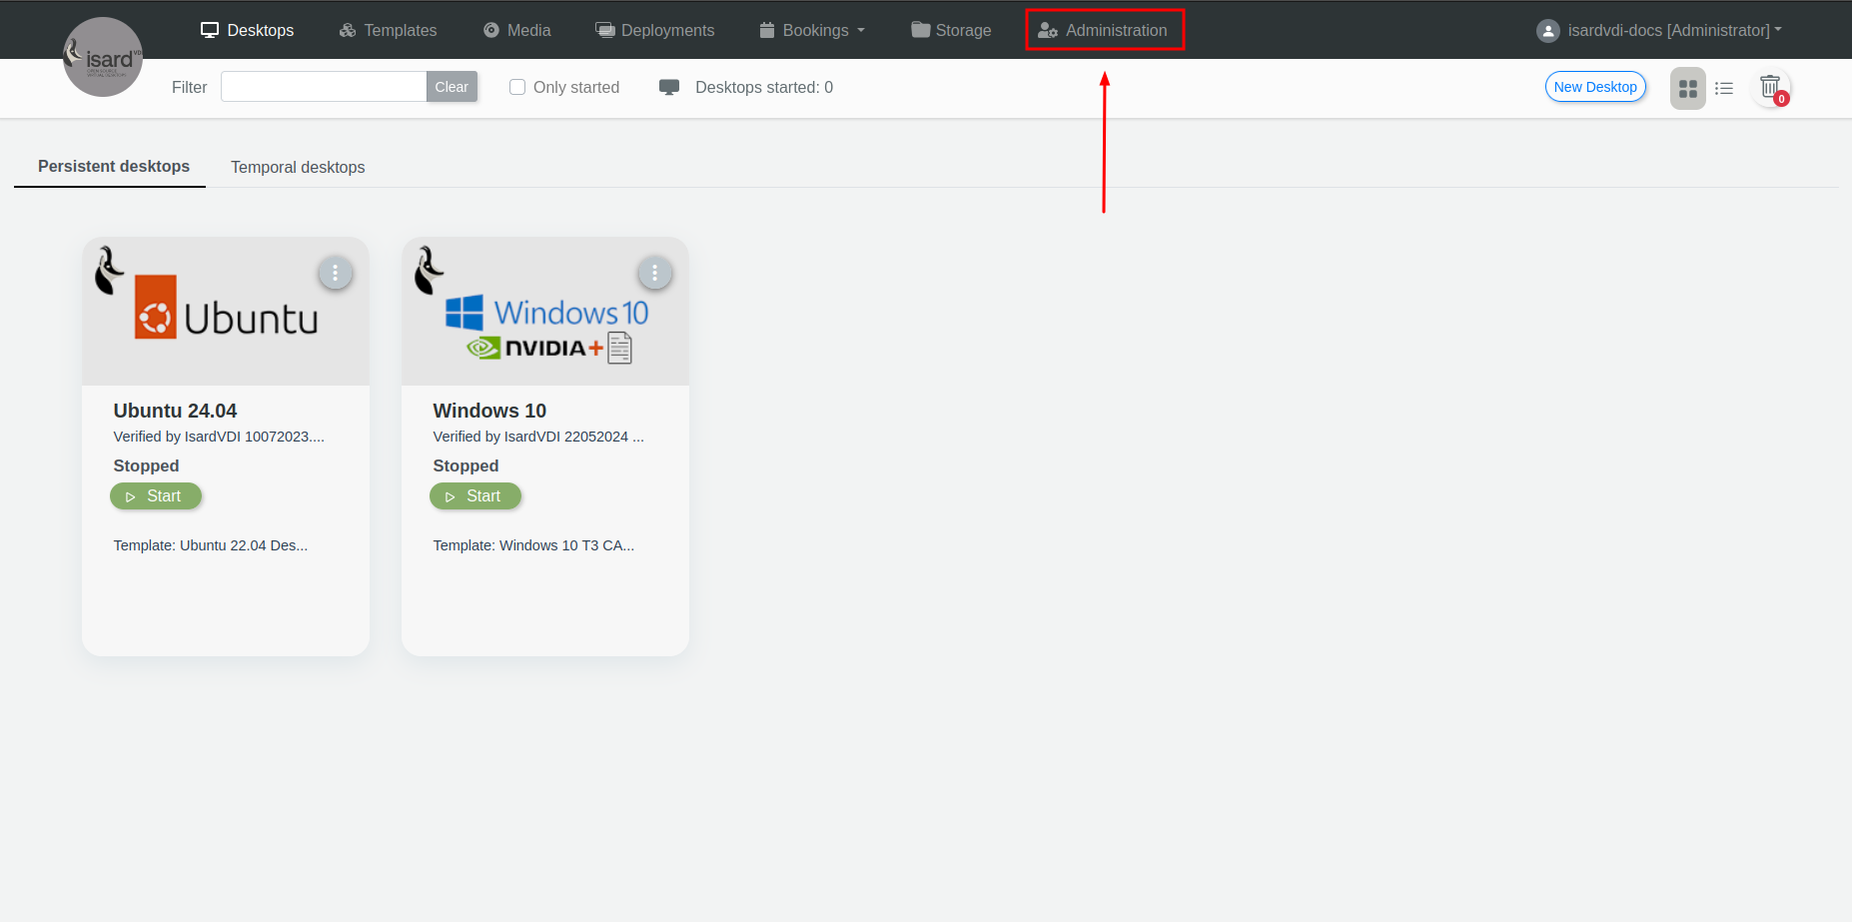The width and height of the screenshot is (1852, 922).
Task: Start the Ubuntu 24.04 desktop
Action: pos(156,496)
